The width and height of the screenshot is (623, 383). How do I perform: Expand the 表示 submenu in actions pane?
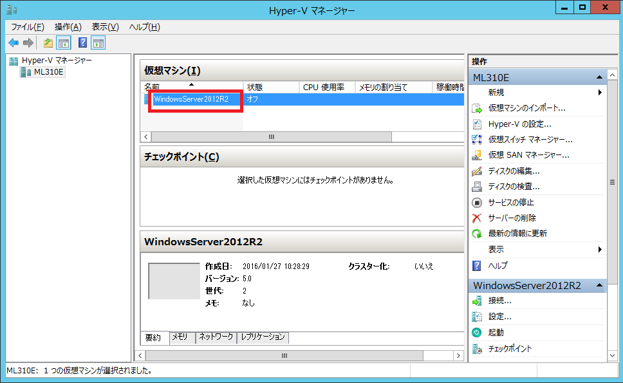600,250
